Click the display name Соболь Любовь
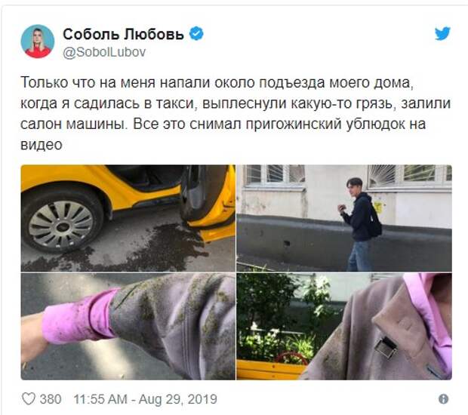This screenshot has width=468, height=415. click(x=123, y=34)
